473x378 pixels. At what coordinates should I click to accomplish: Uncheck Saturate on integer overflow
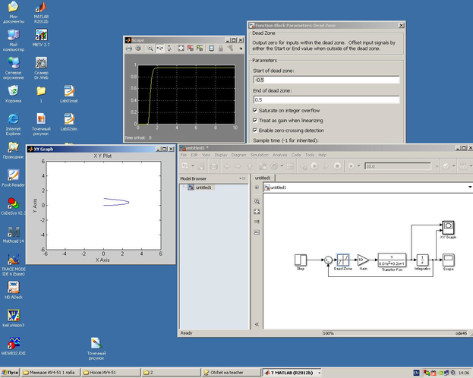pyautogui.click(x=254, y=111)
